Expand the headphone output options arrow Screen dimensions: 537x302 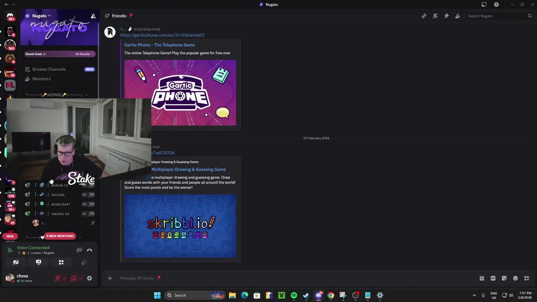[x=80, y=278]
